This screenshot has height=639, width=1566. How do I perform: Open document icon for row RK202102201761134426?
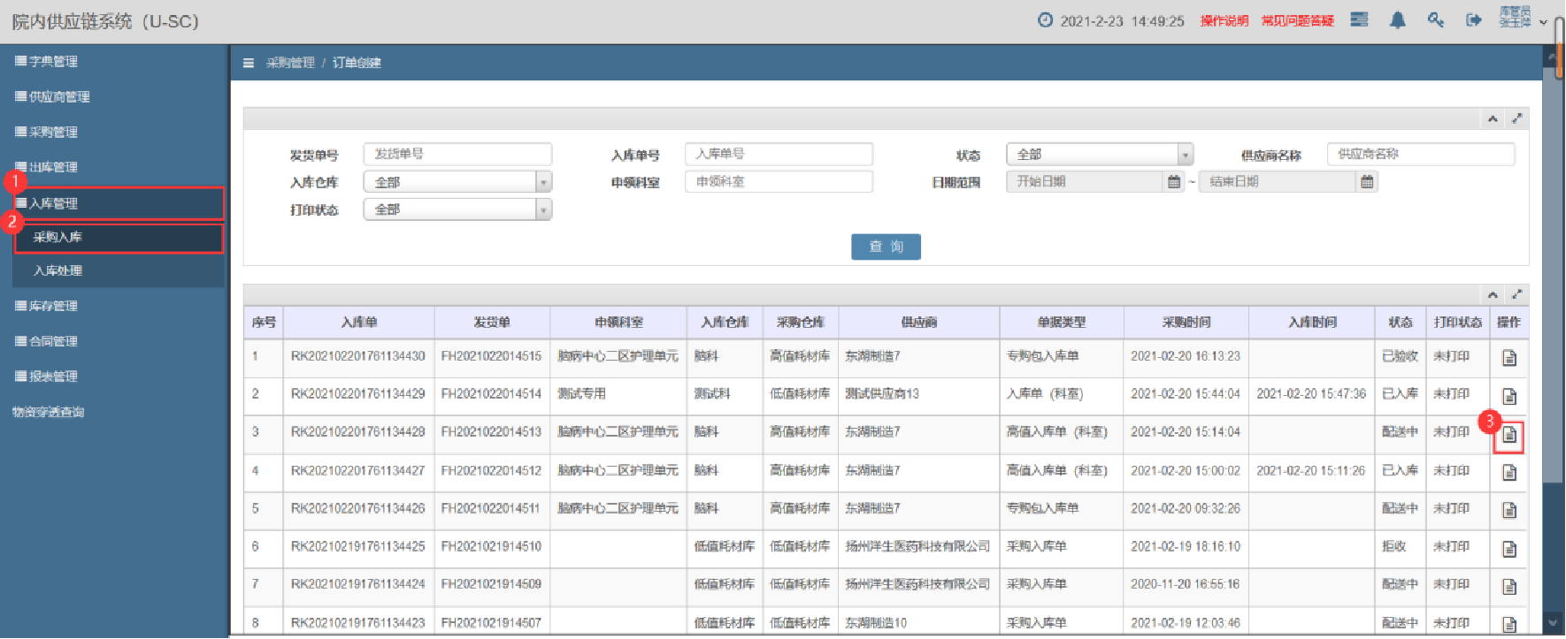1509,511
